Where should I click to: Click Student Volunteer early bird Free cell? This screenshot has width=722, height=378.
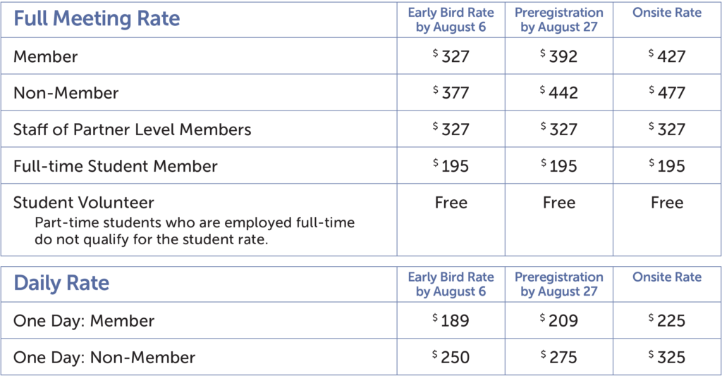[x=451, y=203]
